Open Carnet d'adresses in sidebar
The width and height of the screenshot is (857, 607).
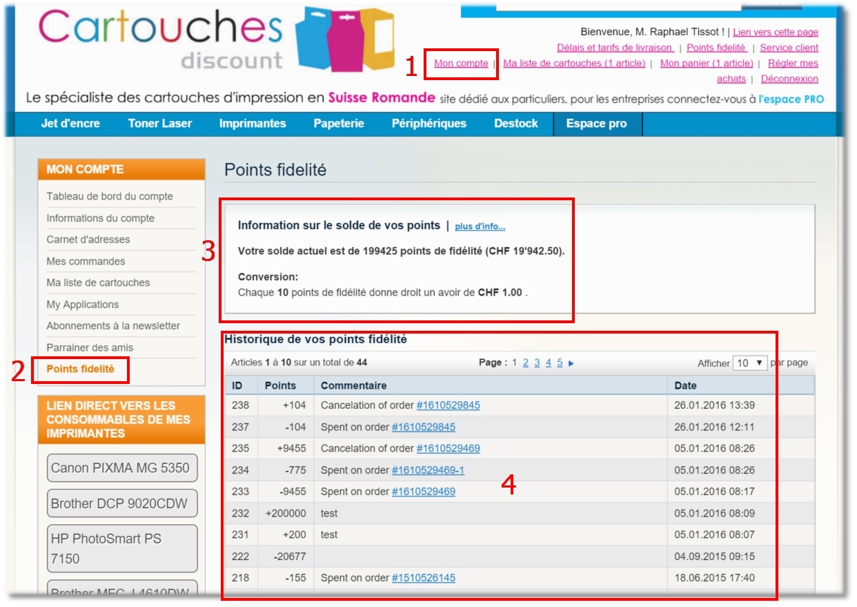88,240
